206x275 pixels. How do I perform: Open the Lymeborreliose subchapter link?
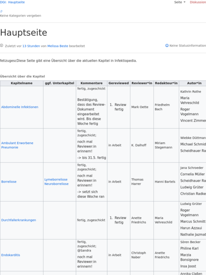(x=56, y=180)
